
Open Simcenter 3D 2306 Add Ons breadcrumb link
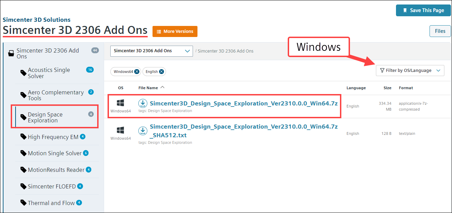[225, 51]
